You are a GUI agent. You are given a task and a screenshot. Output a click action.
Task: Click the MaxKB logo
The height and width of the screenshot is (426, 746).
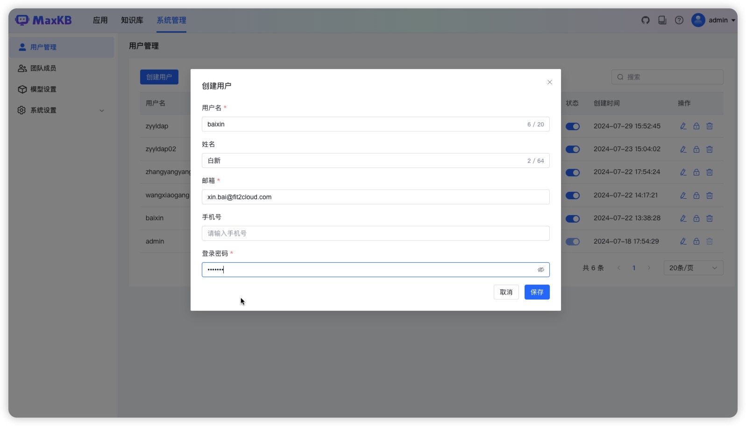[43, 20]
